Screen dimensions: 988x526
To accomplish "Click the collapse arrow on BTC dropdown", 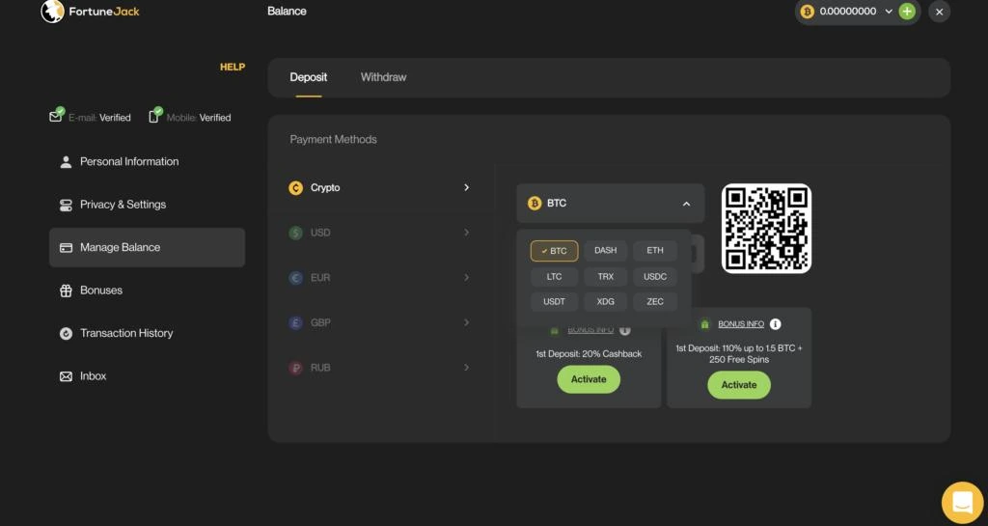I will click(x=686, y=204).
